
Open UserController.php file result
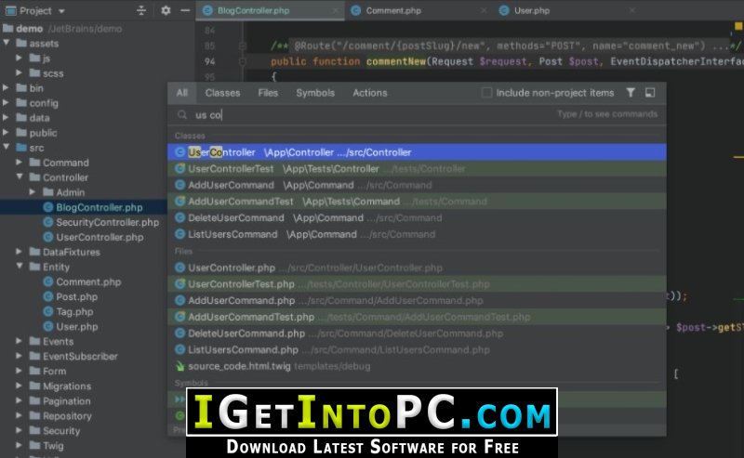point(417,268)
